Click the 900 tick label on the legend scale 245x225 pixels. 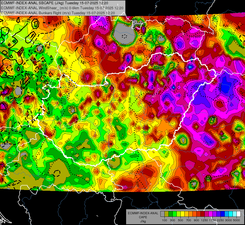196,220
